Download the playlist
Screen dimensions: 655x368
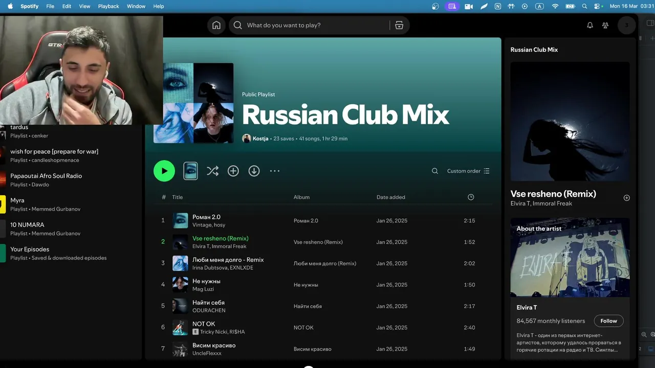[x=254, y=171]
